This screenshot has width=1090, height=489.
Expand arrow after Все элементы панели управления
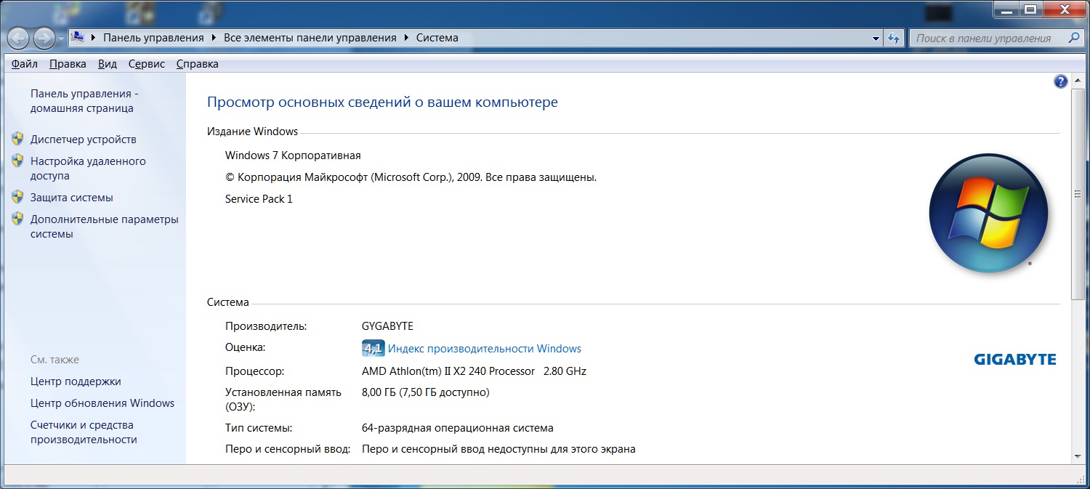coord(406,38)
